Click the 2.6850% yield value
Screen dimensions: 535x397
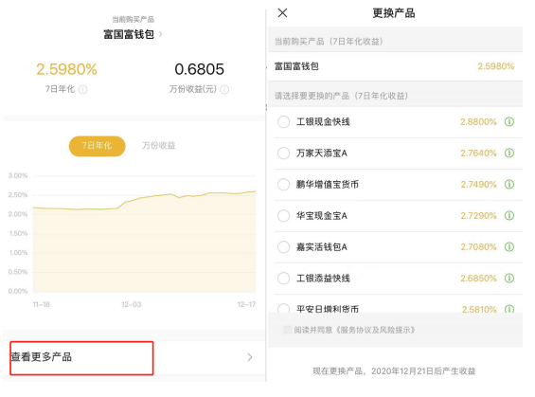pyautogui.click(x=478, y=279)
